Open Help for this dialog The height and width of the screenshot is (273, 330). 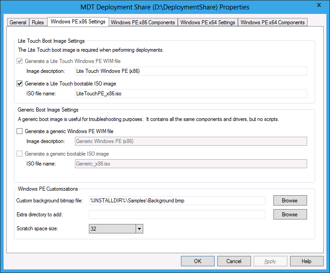[x=307, y=261]
